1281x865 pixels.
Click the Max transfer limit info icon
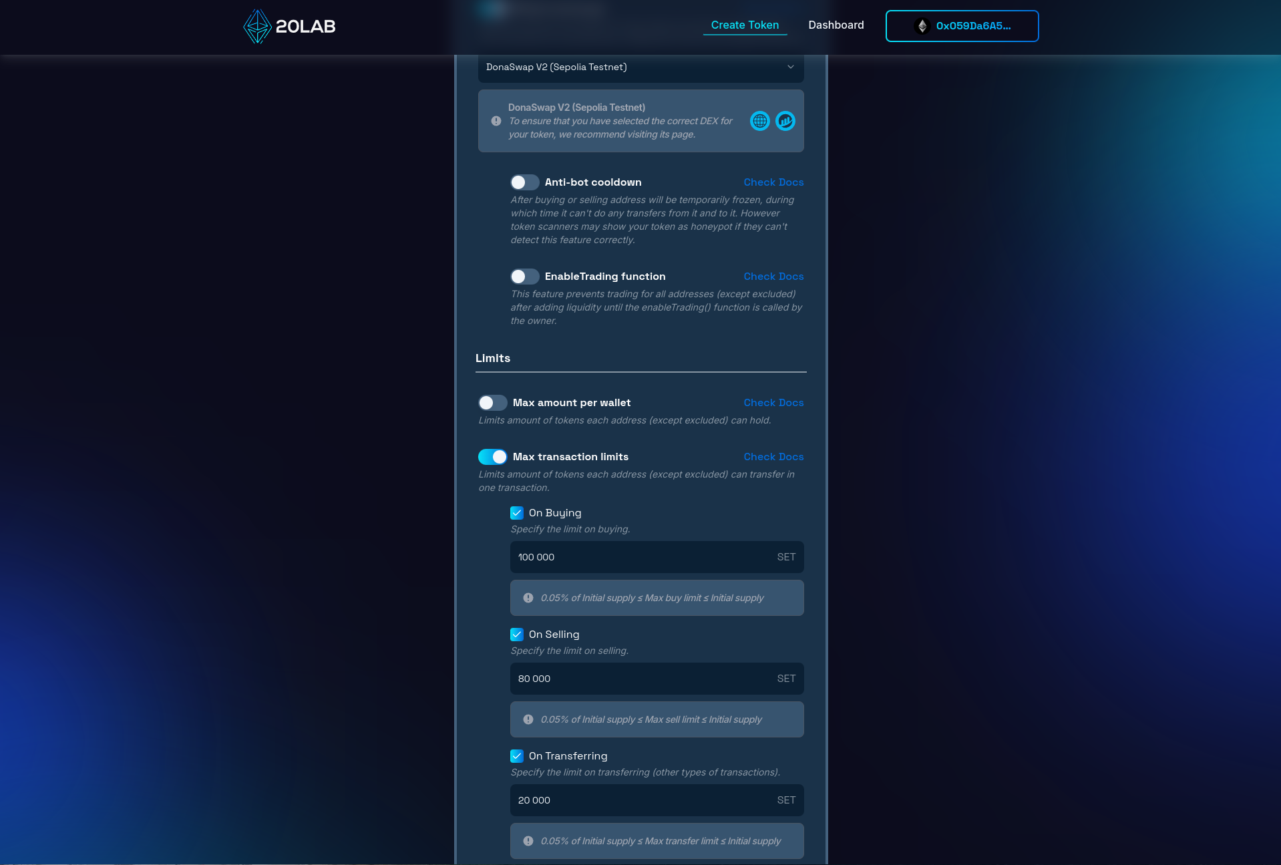528,841
